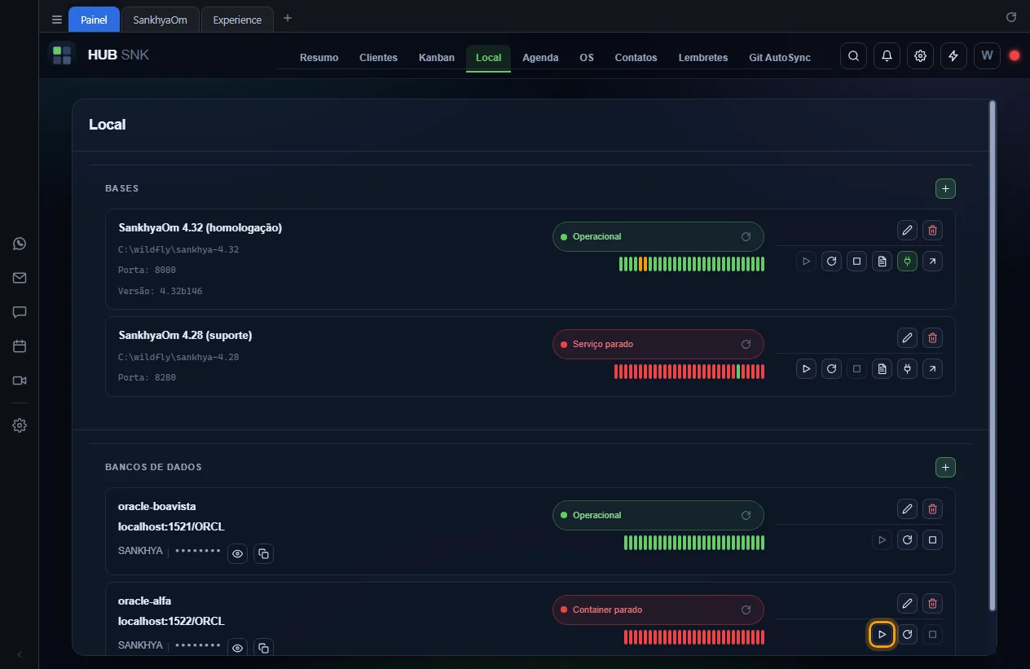
Task: Click the plug icon for SankhyaOm 4.28
Action: pyautogui.click(x=907, y=369)
